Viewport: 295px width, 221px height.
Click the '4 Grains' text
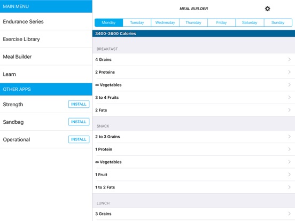tap(103, 60)
